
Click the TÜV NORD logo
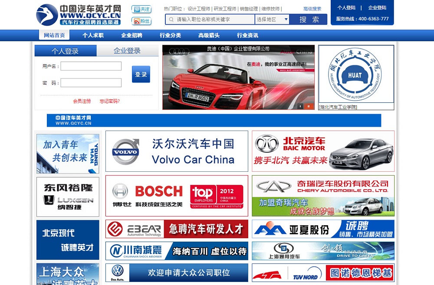click(x=307, y=274)
